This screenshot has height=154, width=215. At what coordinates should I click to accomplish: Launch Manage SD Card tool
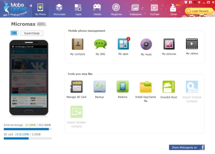pos(76,87)
